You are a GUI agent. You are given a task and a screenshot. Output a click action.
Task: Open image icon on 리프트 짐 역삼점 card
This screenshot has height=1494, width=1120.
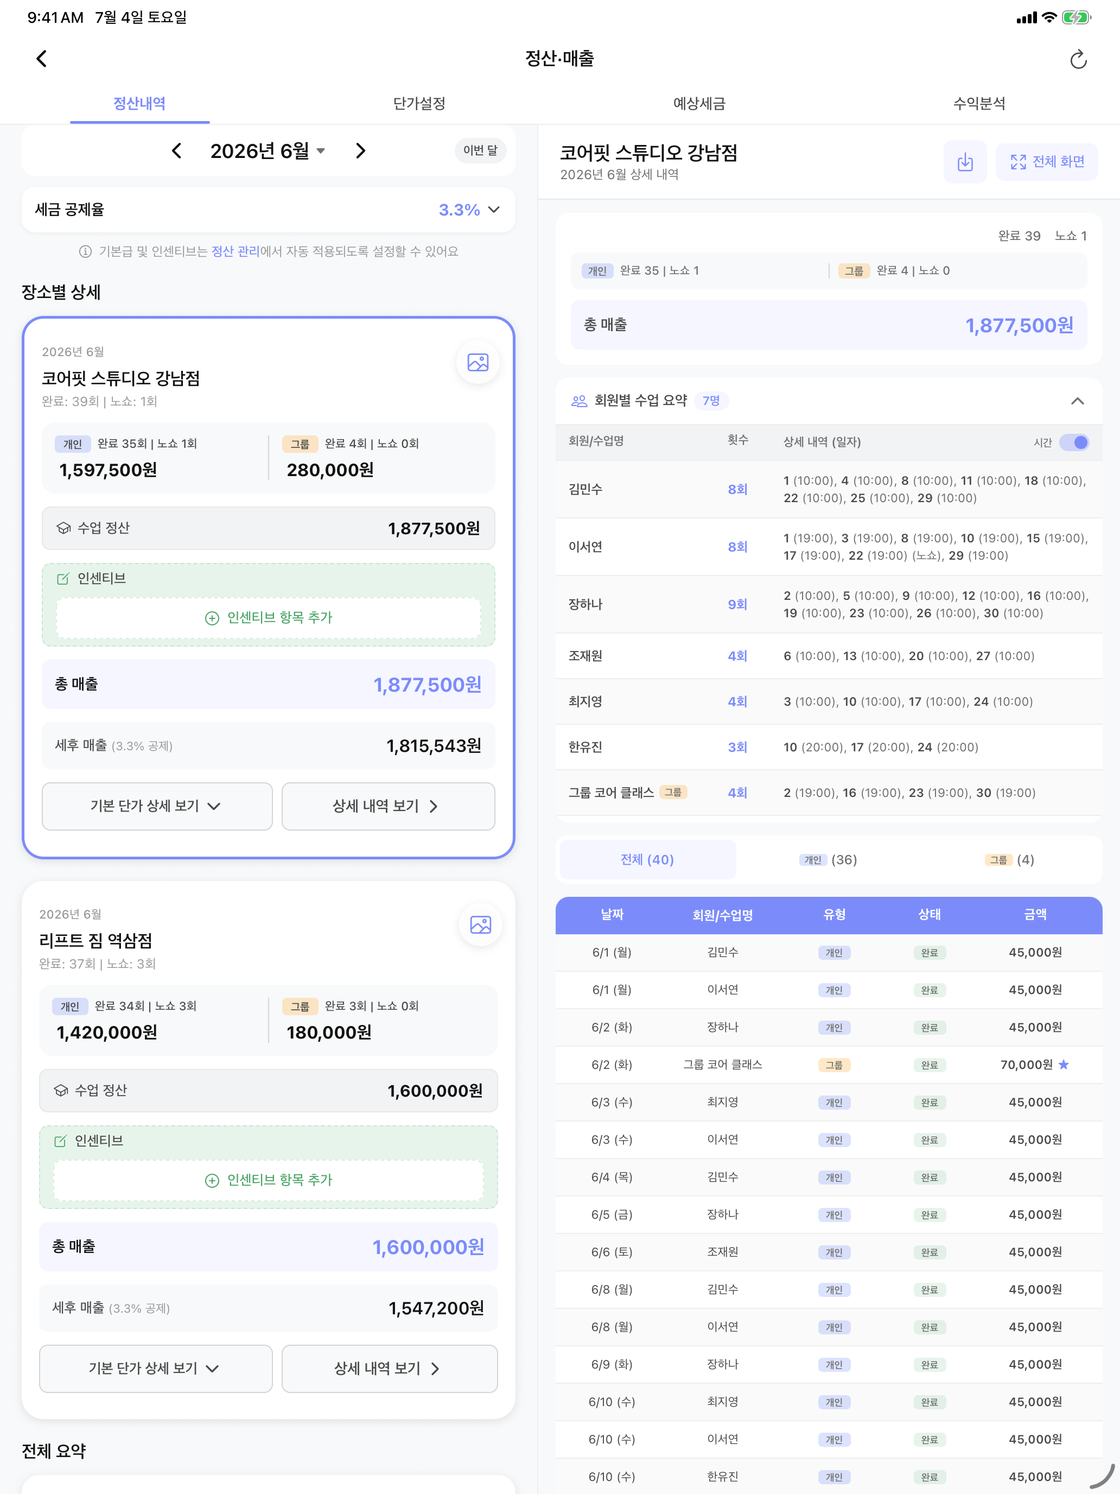coord(480,925)
